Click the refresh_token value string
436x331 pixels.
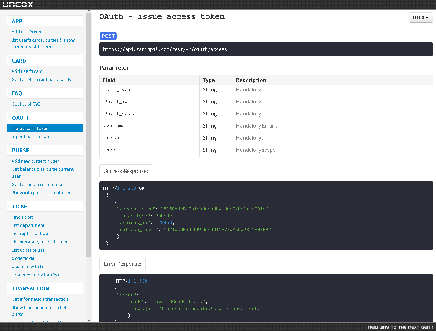click(217, 229)
